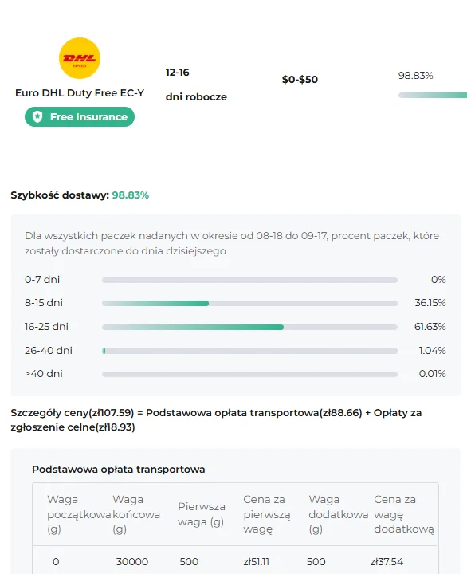This screenshot has height=574, width=467.
Task: Click the zł51.11 first weight price cell
Action: [x=256, y=561]
